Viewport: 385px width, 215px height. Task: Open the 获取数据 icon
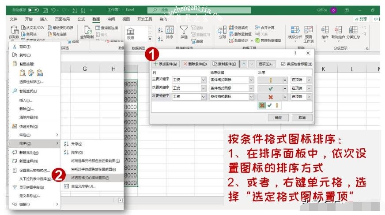tap(14, 30)
